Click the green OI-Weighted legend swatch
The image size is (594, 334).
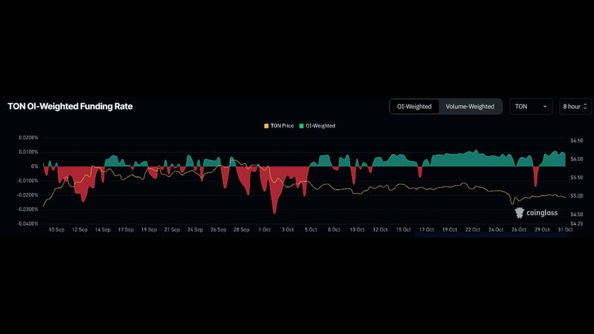click(302, 125)
